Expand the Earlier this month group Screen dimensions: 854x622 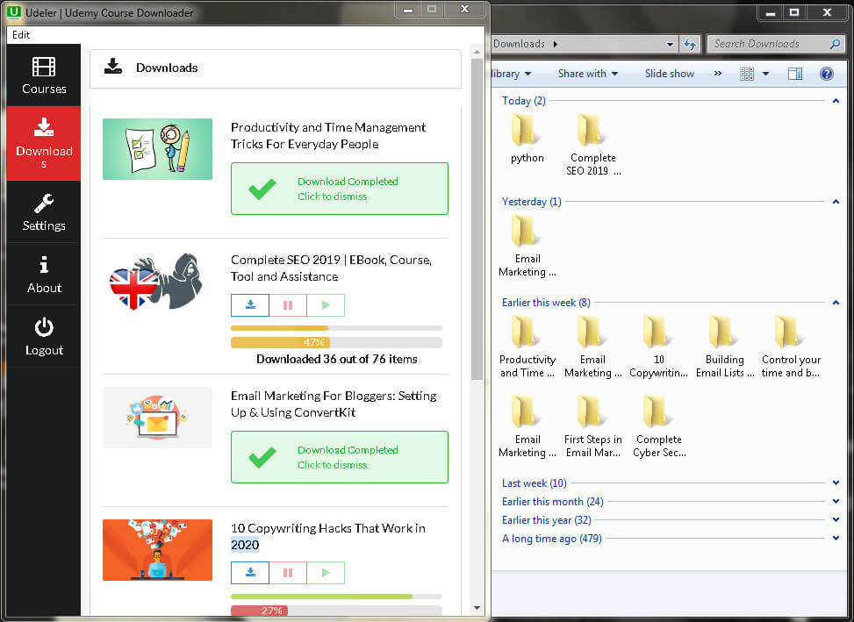tap(836, 501)
